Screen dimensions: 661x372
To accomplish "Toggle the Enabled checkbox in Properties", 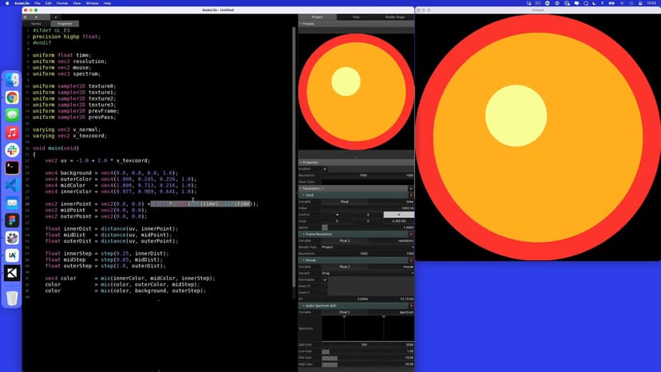I will (x=325, y=169).
